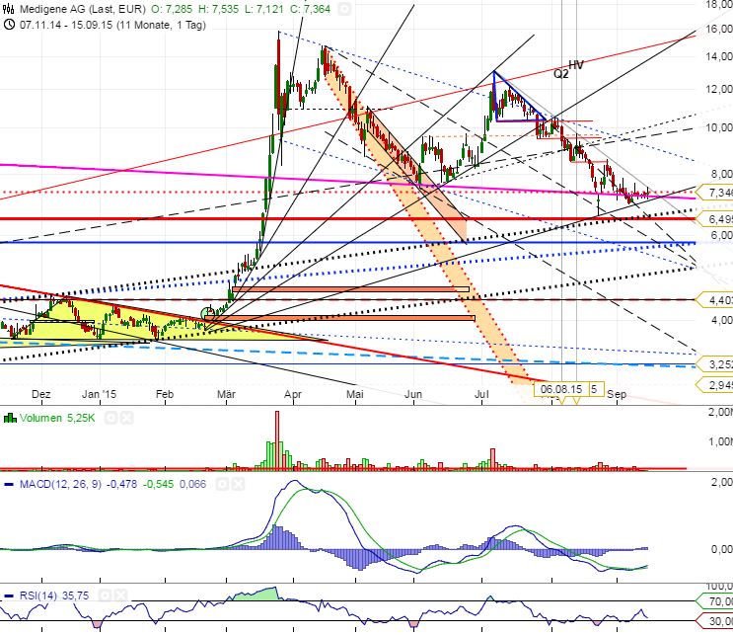The image size is (733, 635).
Task: Click the RSI 30,0 level marker
Action: pos(716,621)
